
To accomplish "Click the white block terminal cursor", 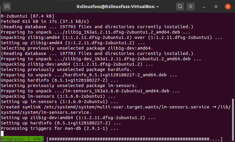I will pyautogui.click(x=2, y=133).
